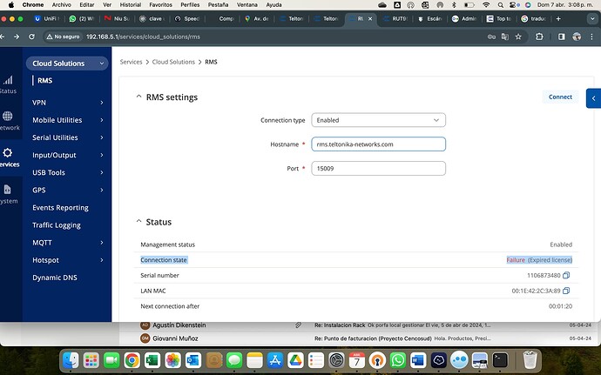The width and height of the screenshot is (601, 375).
Task: Open Events Reporting page
Action: pyautogui.click(x=61, y=208)
